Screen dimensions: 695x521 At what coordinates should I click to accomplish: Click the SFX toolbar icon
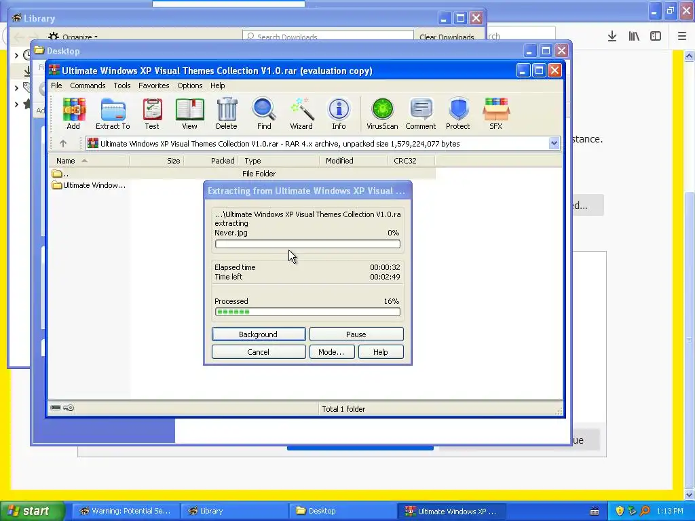click(x=496, y=114)
